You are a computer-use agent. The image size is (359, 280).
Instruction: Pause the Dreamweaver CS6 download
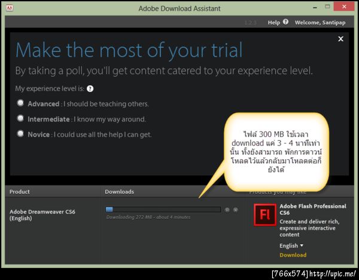[x=227, y=209]
